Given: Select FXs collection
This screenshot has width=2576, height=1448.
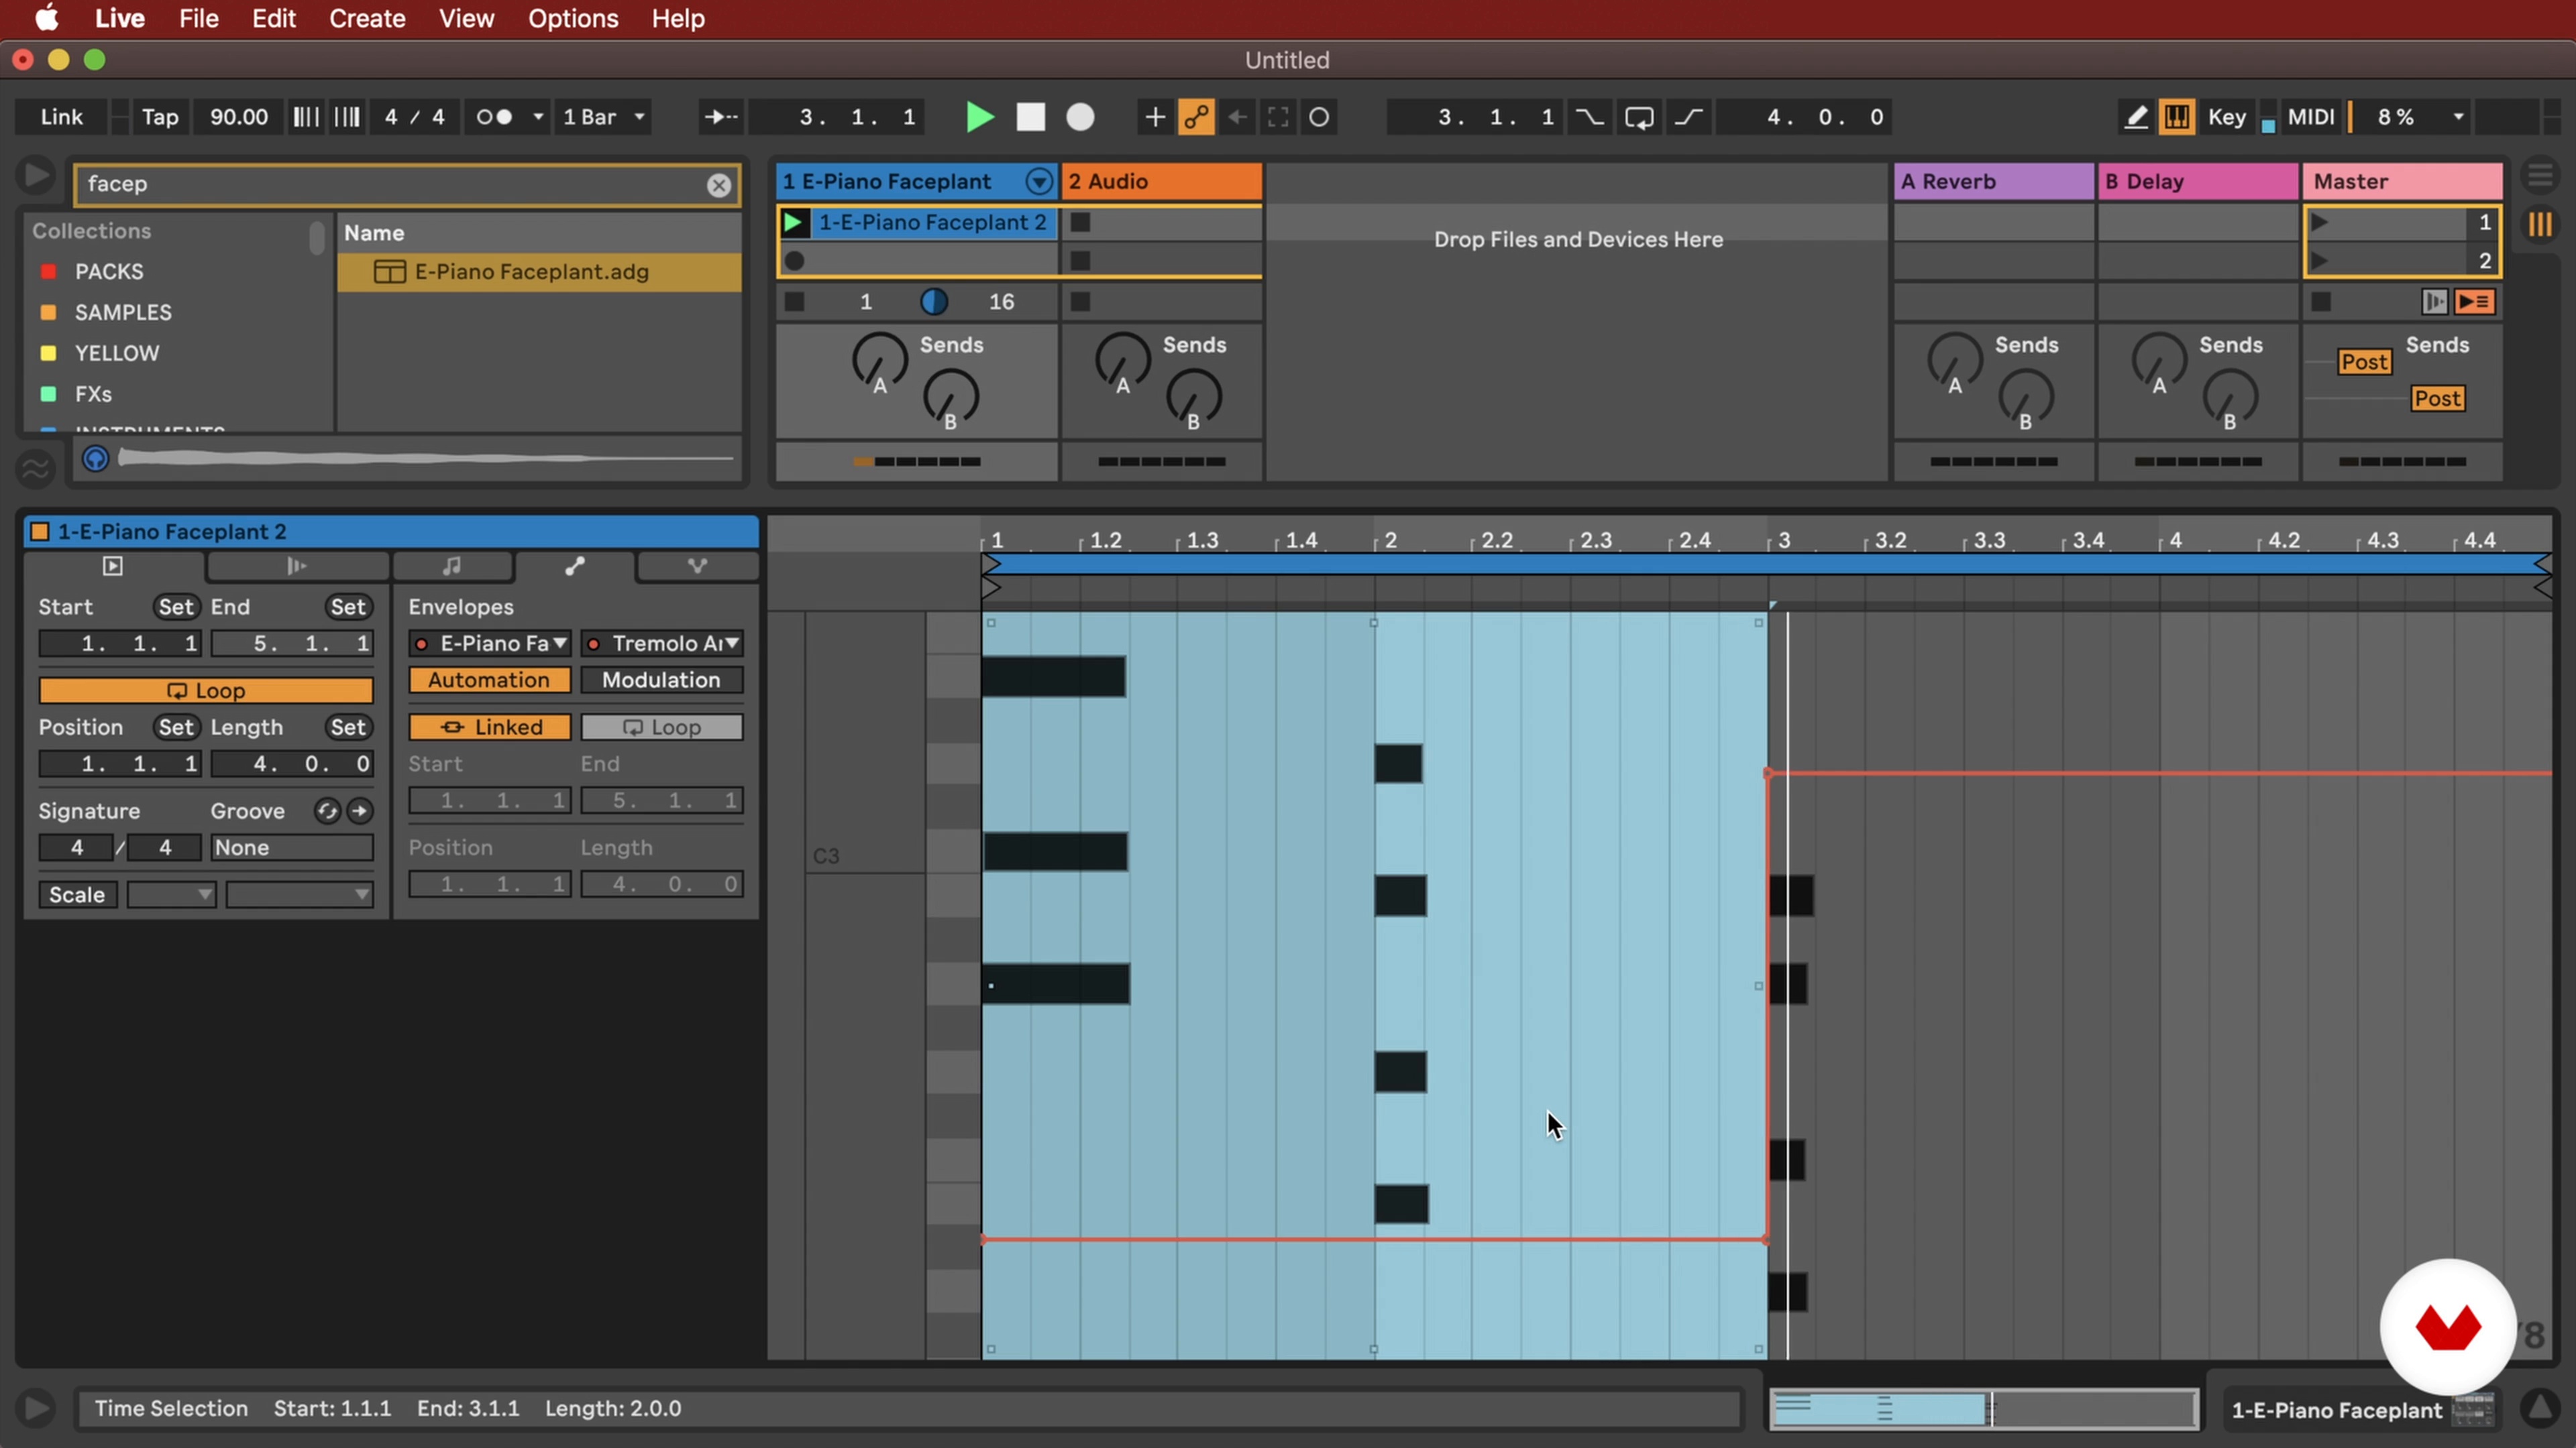Looking at the screenshot, I should [x=93, y=395].
